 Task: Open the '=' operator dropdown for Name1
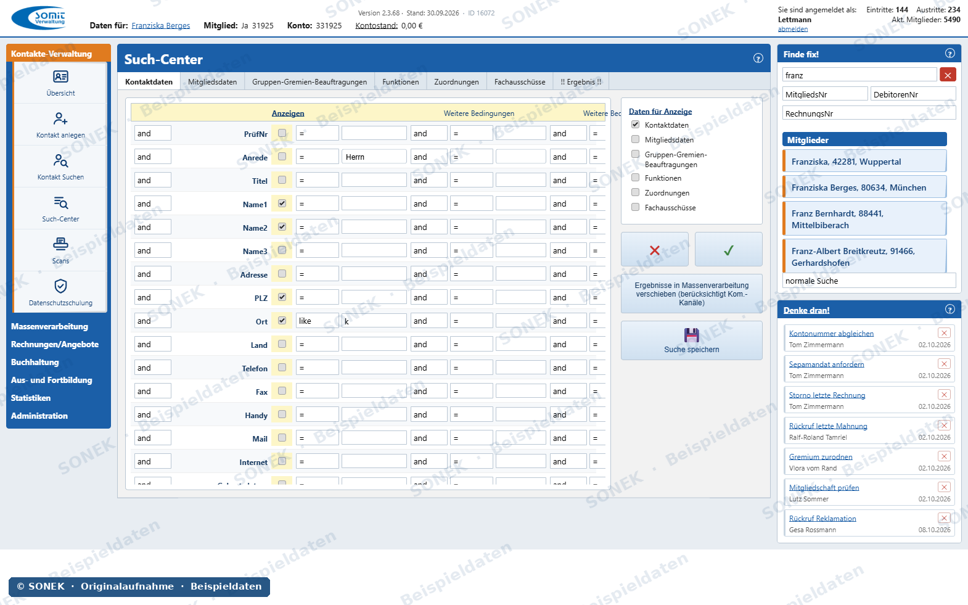pyautogui.click(x=317, y=204)
